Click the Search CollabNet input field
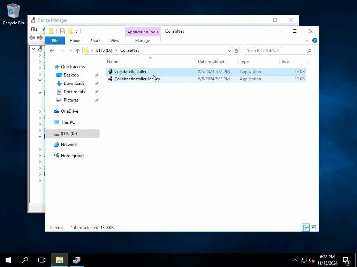Viewport: 357px width, 267px height. (276, 51)
